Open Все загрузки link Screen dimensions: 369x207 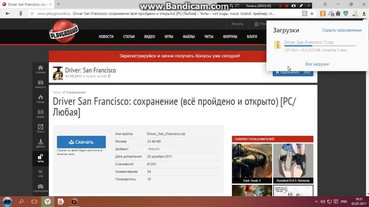click(x=317, y=64)
